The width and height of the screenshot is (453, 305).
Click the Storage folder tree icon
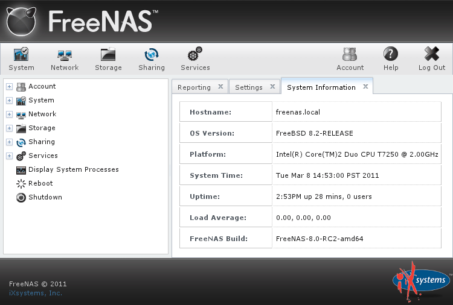(x=21, y=128)
